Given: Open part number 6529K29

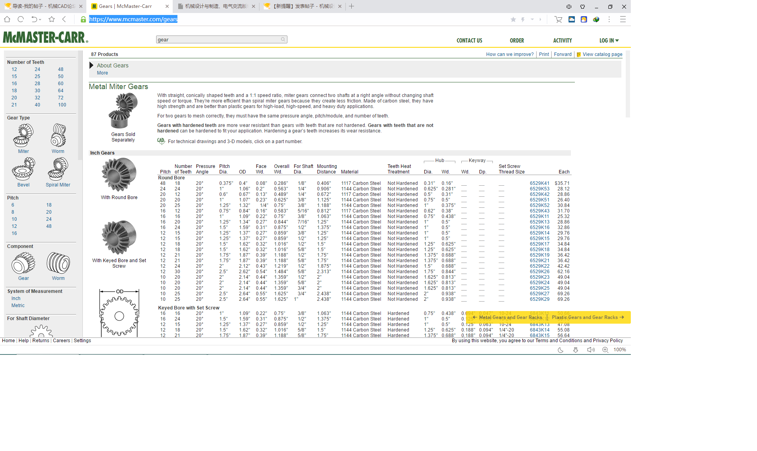Looking at the screenshot, I should point(539,299).
